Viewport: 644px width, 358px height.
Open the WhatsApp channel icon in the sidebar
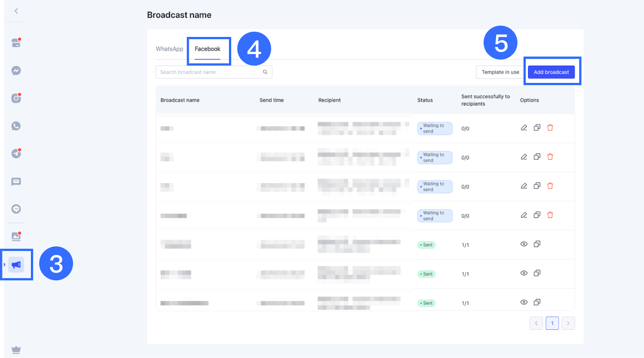16,126
